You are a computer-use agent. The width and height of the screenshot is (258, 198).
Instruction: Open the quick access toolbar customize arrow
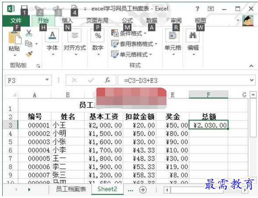click(85, 9)
